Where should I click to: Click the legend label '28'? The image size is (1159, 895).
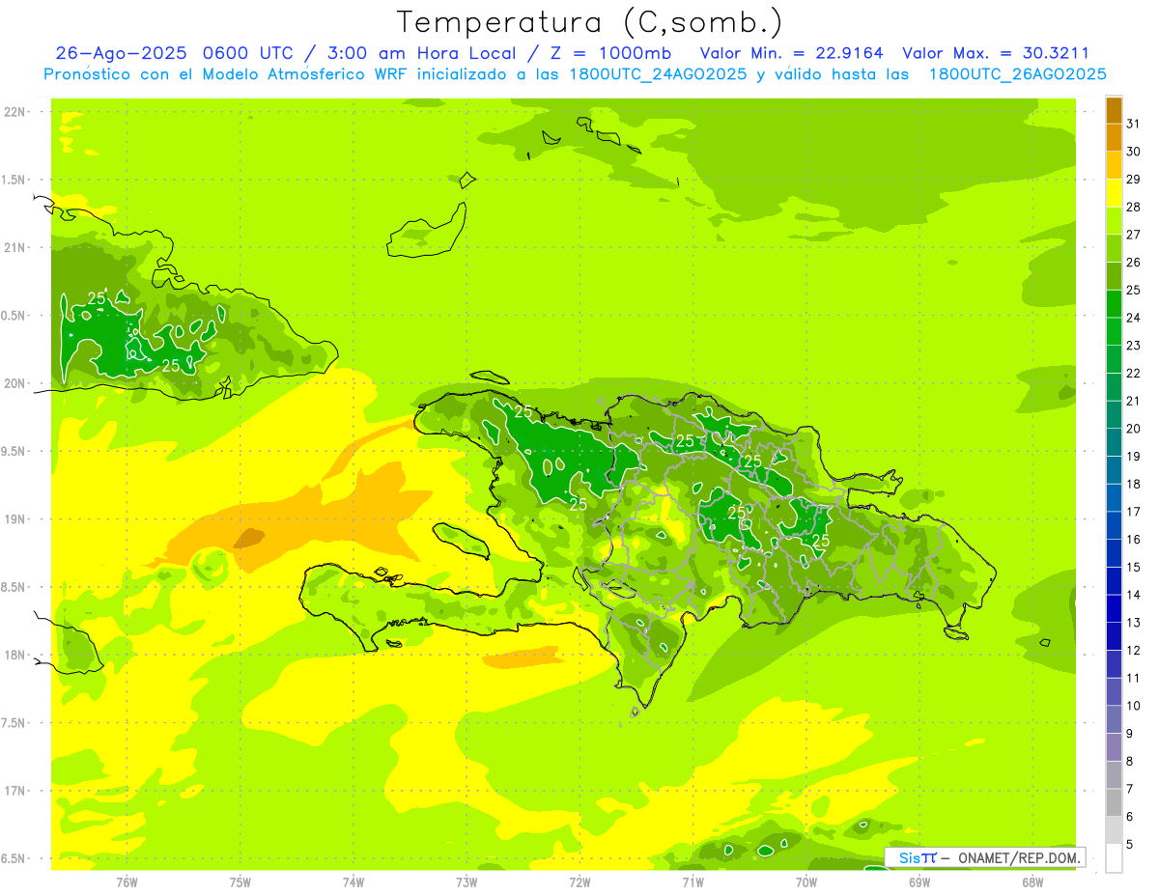coord(1133,207)
